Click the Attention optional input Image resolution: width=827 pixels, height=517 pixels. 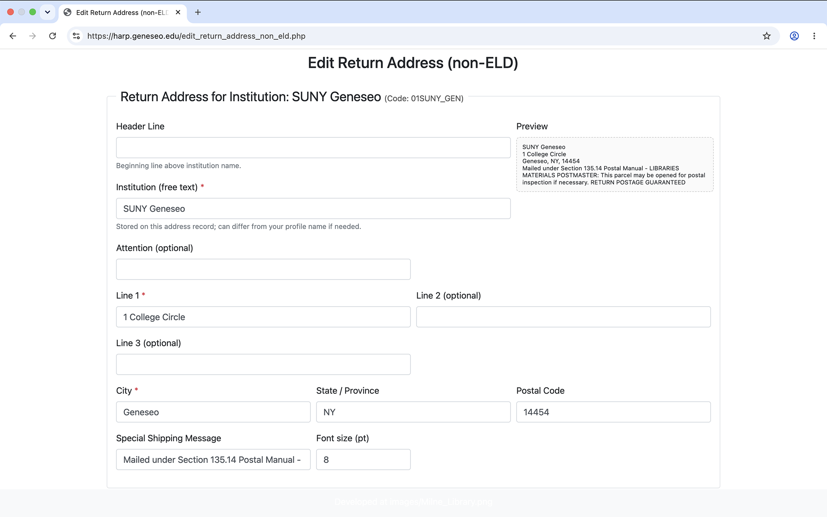pyautogui.click(x=263, y=269)
